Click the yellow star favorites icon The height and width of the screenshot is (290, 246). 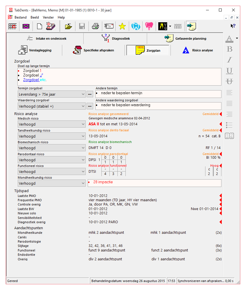click(122, 26)
